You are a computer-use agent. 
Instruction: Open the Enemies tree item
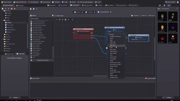(8, 49)
